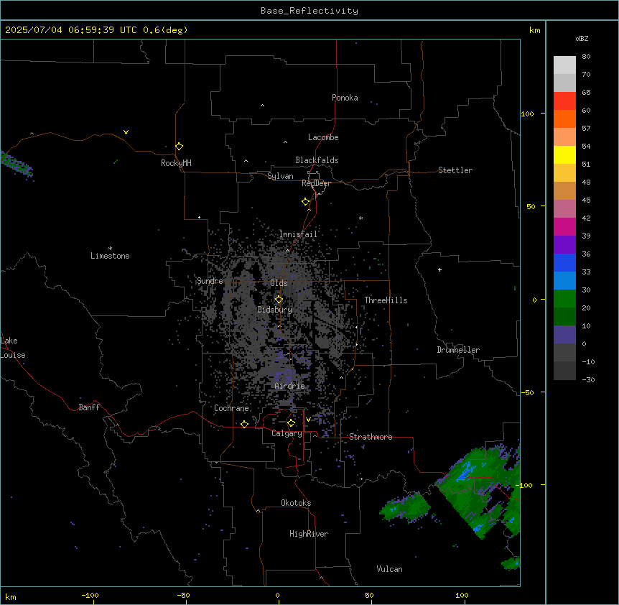The width and height of the screenshot is (619, 605).
Task: Pick the red 60-65 dBZ legend color
Action: (564, 101)
